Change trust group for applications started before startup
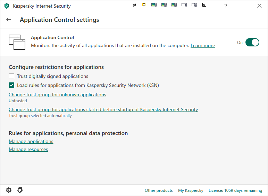 point(103,109)
